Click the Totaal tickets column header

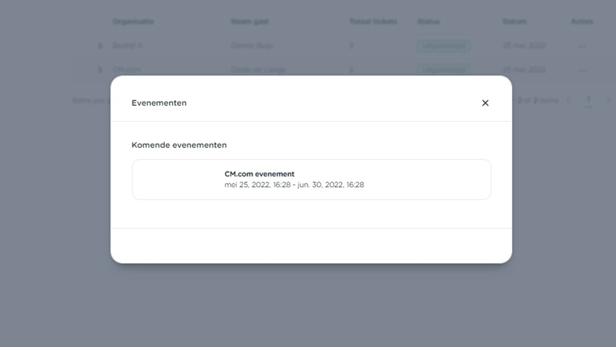[373, 22]
